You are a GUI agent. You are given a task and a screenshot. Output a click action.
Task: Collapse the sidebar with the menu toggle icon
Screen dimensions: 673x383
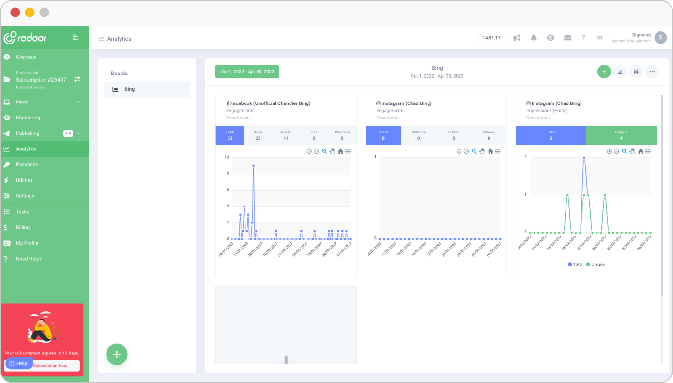[76, 37]
